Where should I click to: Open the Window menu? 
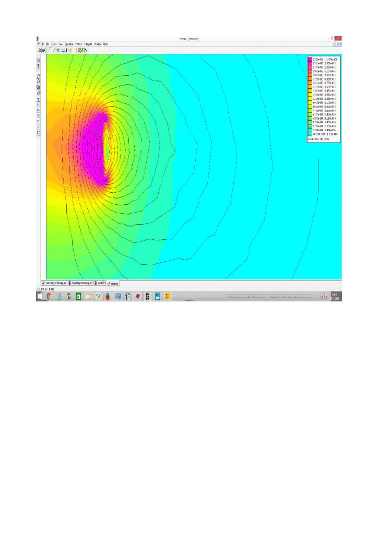coord(98,44)
